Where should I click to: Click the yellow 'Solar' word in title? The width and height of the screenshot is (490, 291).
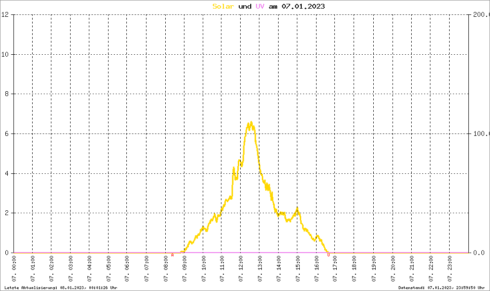point(223,6)
